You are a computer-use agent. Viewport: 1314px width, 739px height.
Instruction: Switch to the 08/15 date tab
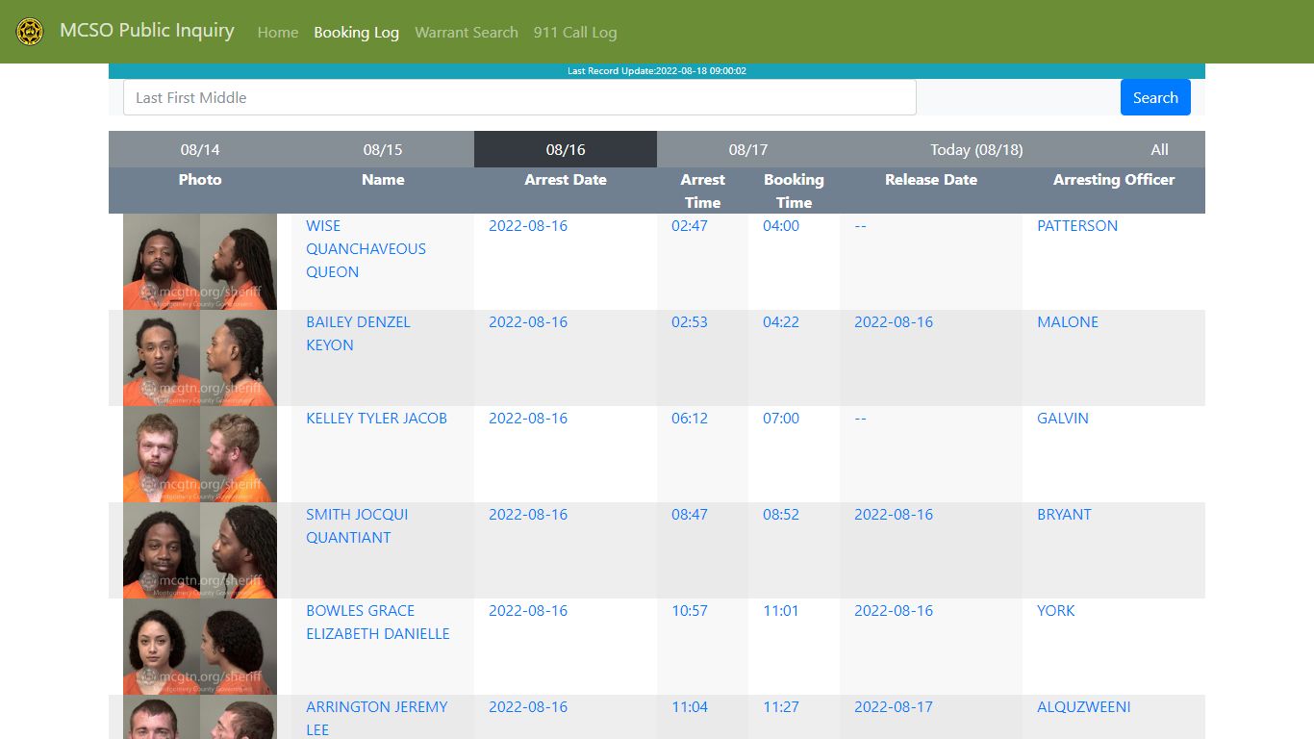coord(383,149)
